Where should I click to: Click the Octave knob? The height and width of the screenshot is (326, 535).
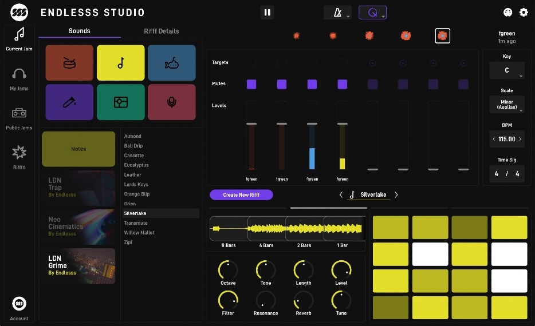coord(228,270)
